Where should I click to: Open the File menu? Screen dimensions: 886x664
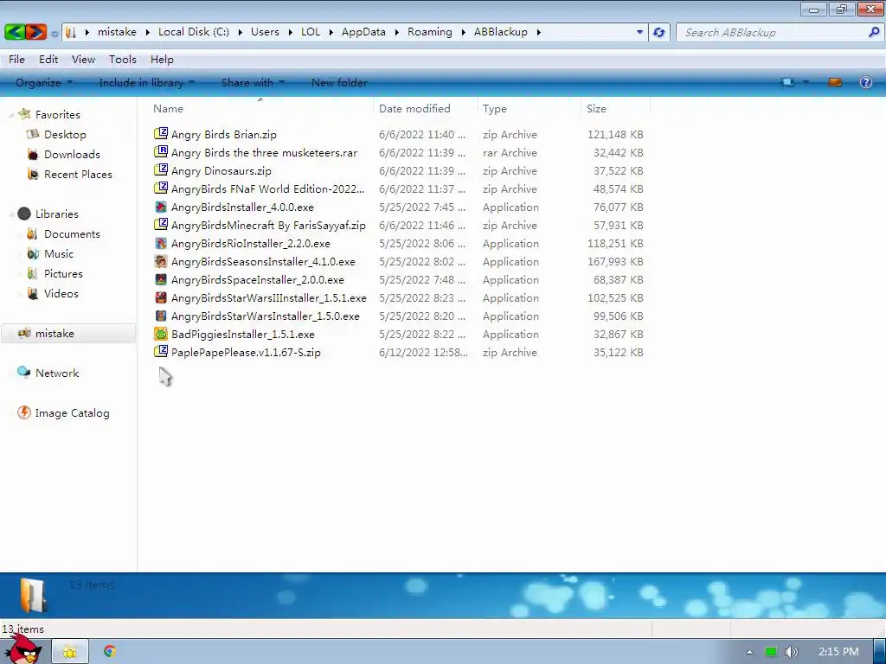point(16,60)
